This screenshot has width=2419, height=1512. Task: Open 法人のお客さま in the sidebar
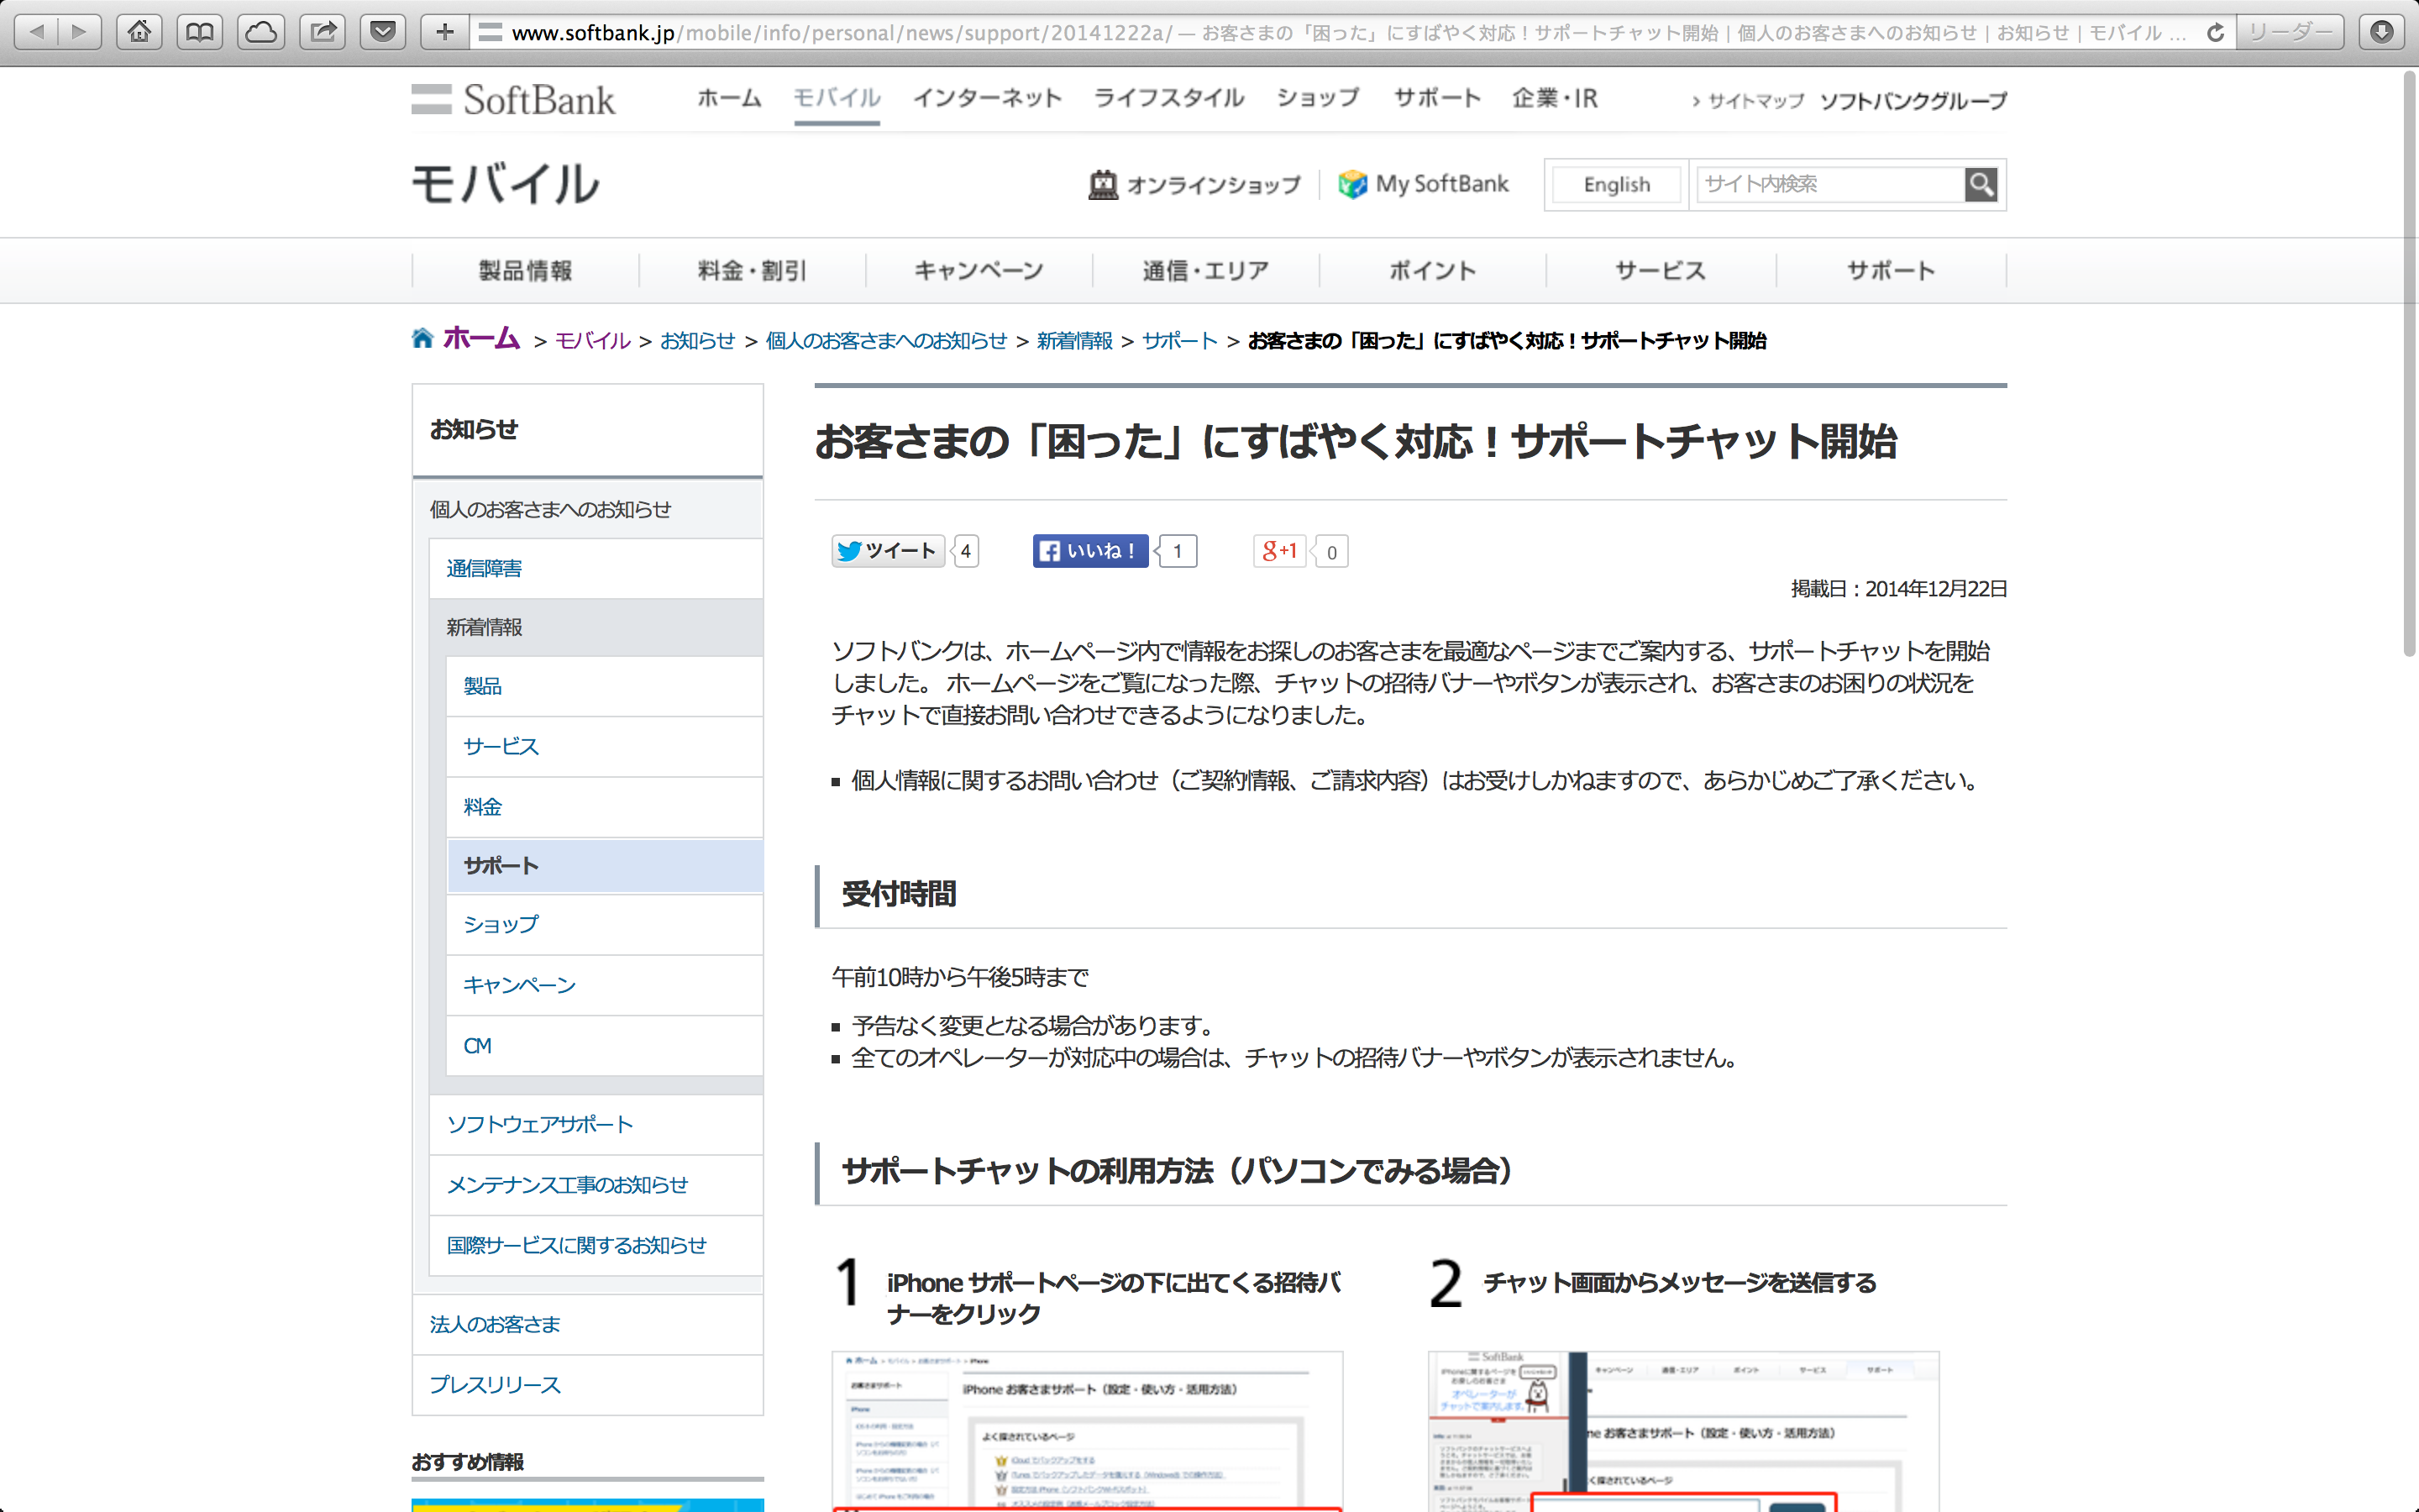(588, 1324)
